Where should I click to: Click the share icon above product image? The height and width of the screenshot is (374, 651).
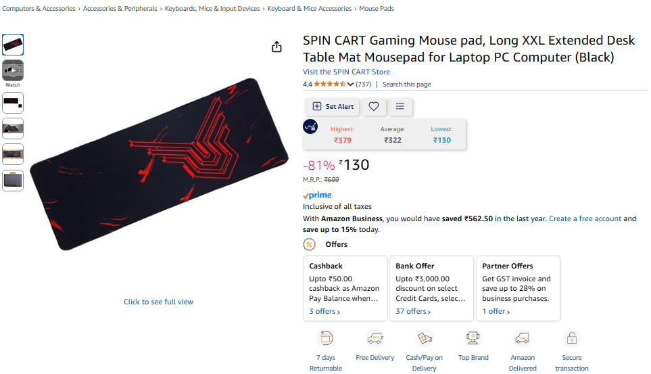tap(276, 47)
